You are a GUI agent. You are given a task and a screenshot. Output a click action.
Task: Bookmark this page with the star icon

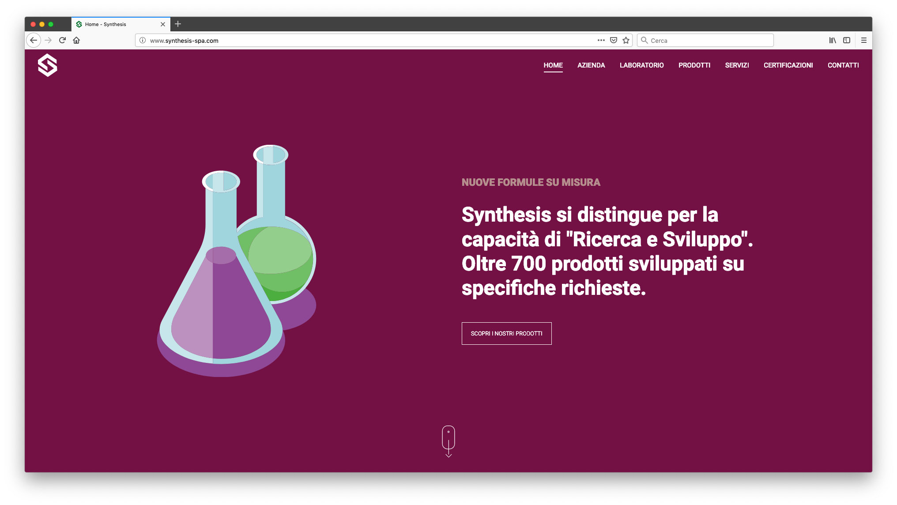pos(626,40)
